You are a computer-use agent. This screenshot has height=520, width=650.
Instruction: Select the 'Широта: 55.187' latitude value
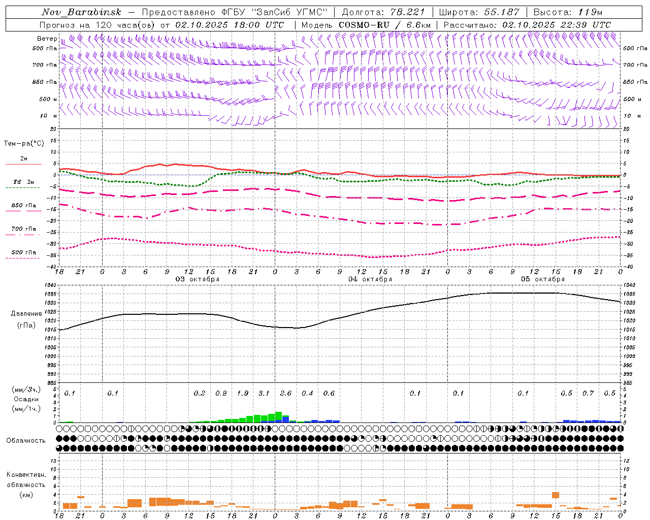pyautogui.click(x=479, y=12)
